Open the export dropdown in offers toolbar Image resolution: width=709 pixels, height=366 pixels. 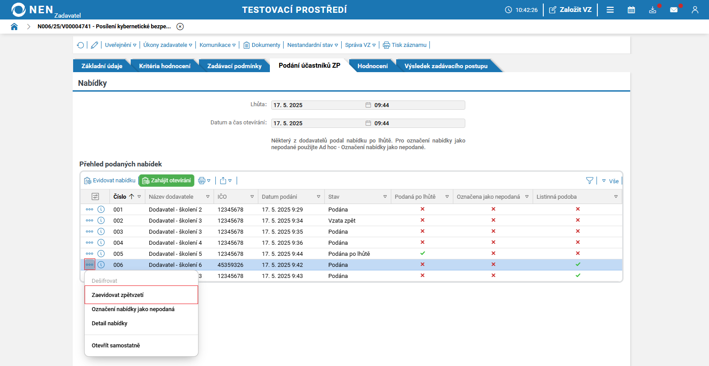tap(226, 181)
